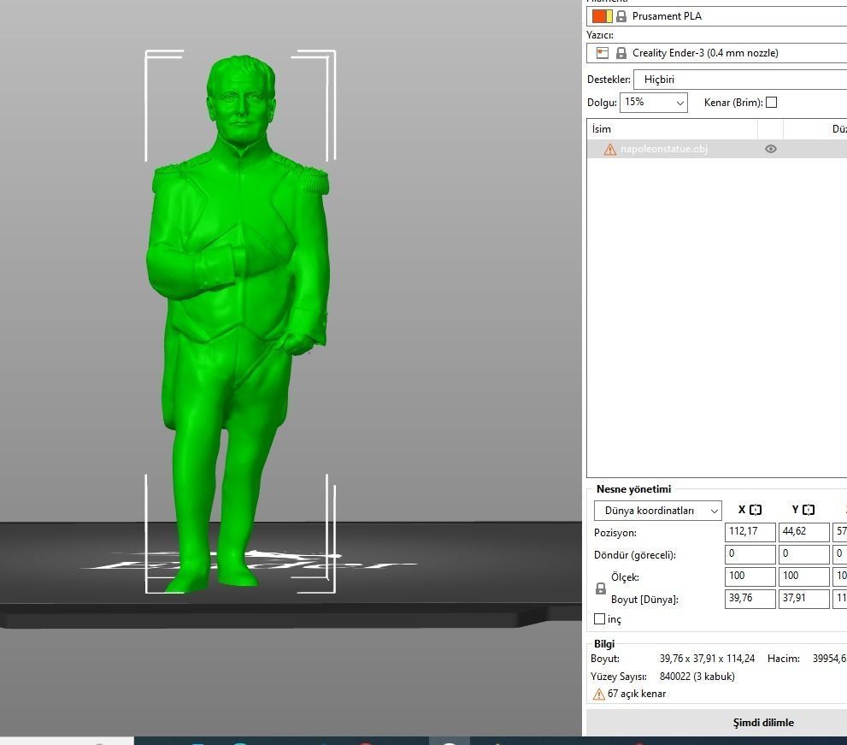The width and height of the screenshot is (847, 745).
Task: Click the Döndür Y rotation field
Action: (x=803, y=554)
